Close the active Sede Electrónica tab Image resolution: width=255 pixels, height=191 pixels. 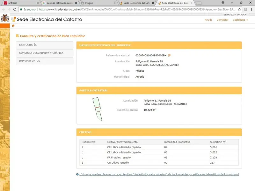[192, 3]
